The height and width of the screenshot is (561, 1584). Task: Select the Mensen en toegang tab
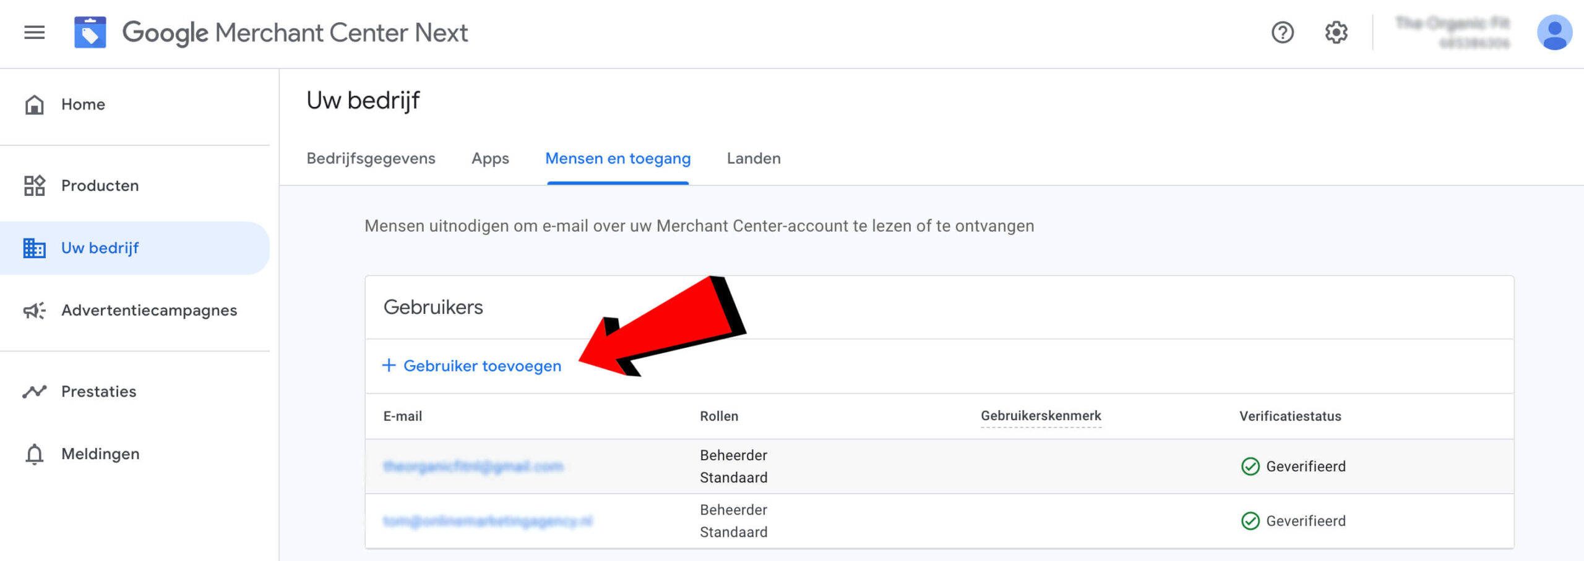pos(618,159)
